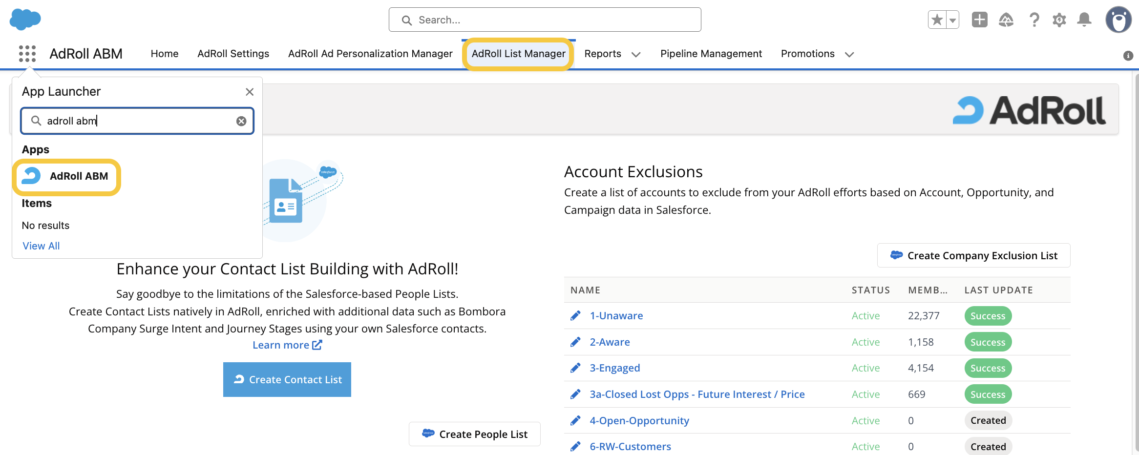Click the App Launcher search field
Image resolution: width=1139 pixels, height=455 pixels.
pyautogui.click(x=137, y=121)
